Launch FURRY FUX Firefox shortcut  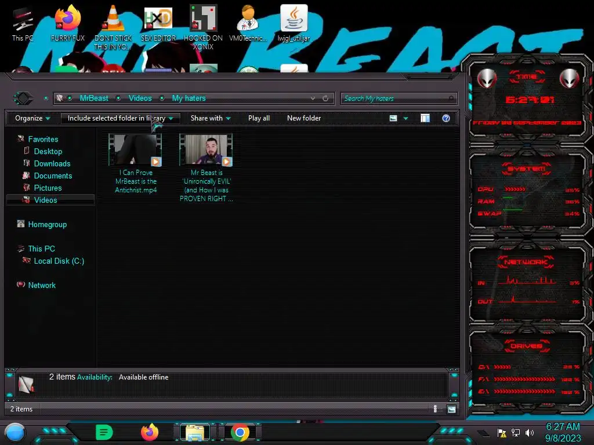(67, 23)
